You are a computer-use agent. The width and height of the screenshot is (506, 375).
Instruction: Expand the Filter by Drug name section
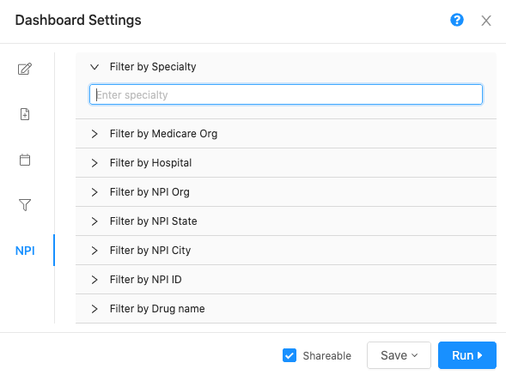click(x=286, y=309)
